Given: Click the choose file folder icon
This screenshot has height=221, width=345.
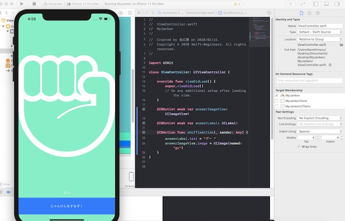Looking at the screenshot, I should [x=341, y=45].
